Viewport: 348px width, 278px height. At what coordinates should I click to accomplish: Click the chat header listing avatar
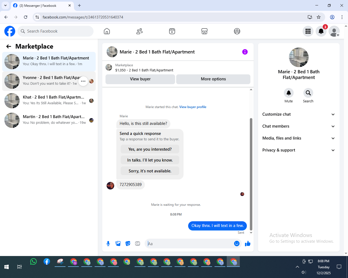tap(112, 52)
